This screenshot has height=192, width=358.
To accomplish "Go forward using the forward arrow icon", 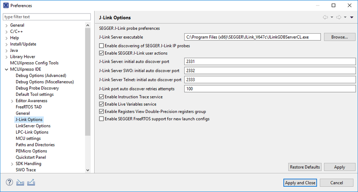I will pos(339,17).
